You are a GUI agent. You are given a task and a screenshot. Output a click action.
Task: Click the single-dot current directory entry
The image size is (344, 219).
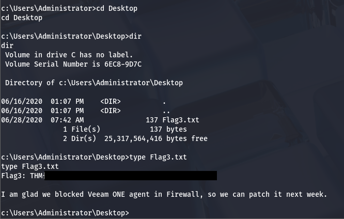164,101
